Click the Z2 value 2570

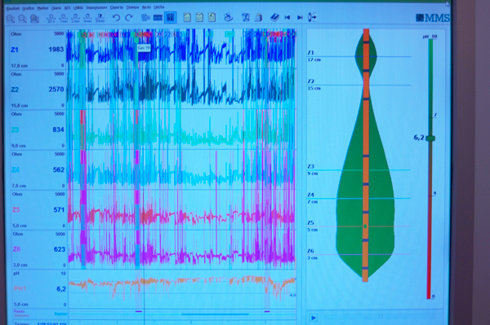(x=56, y=90)
